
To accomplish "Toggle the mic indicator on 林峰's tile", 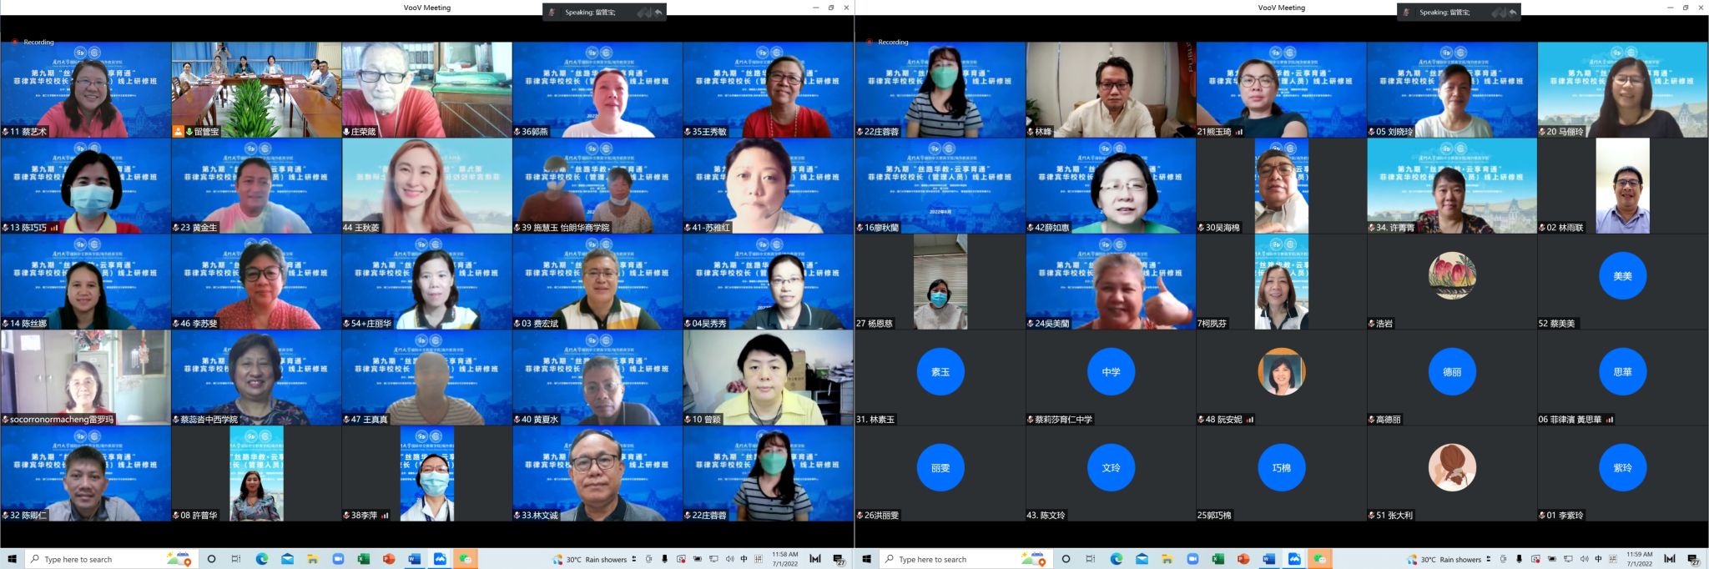I will [x=1031, y=132].
